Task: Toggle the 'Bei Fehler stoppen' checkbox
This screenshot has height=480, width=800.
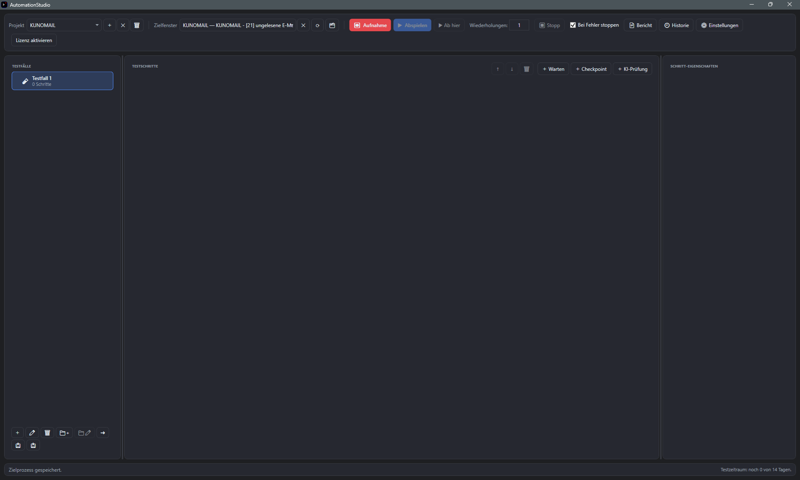Action: [573, 25]
